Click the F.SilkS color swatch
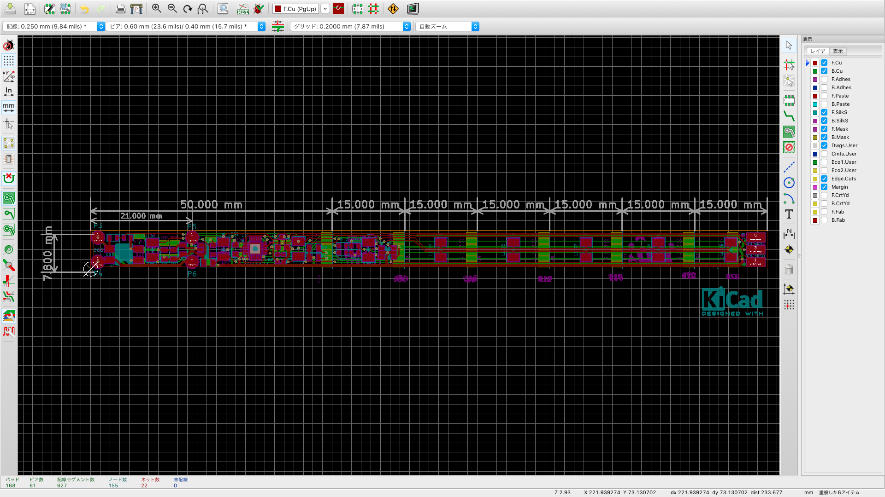885x497 pixels. 815,113
